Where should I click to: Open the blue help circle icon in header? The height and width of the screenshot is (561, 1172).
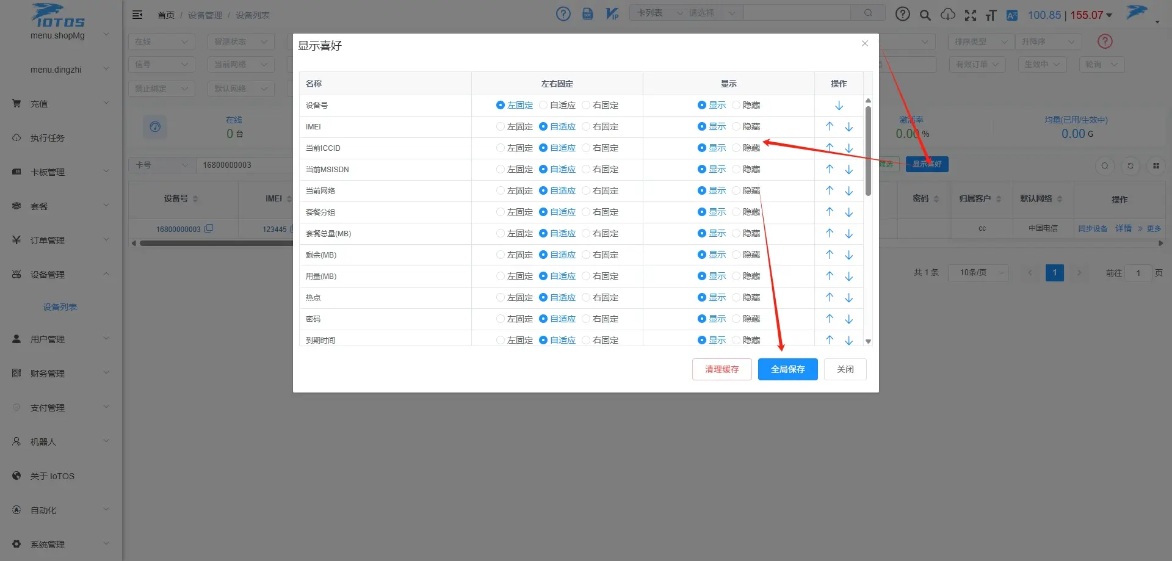coord(563,13)
